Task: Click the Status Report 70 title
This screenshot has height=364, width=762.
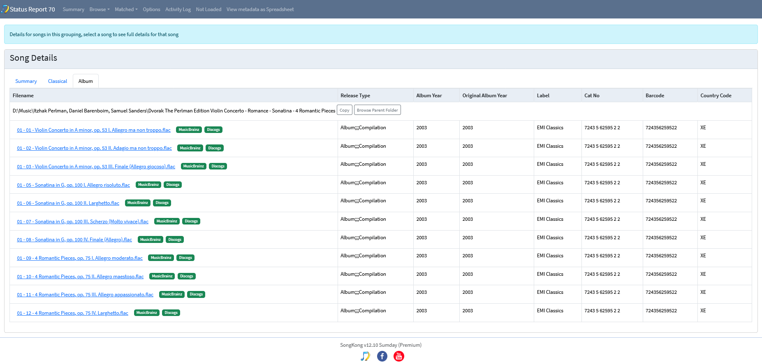Action: tap(32, 9)
